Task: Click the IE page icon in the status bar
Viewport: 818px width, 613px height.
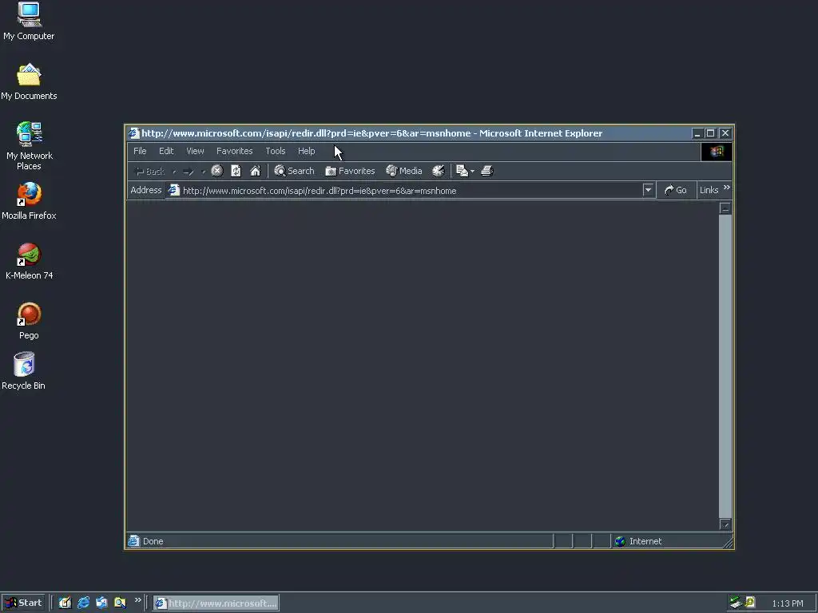Action: coord(133,541)
